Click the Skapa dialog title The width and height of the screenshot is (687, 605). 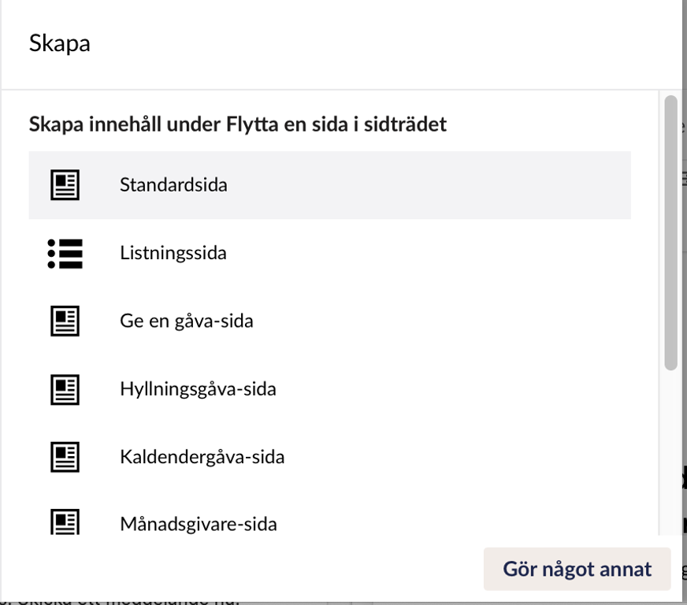(x=60, y=43)
